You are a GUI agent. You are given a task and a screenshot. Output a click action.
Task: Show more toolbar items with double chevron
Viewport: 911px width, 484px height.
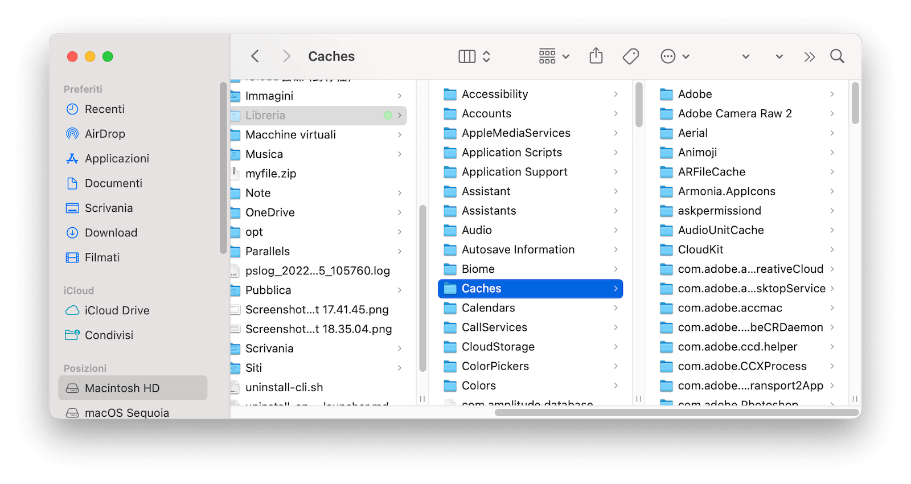pos(810,56)
